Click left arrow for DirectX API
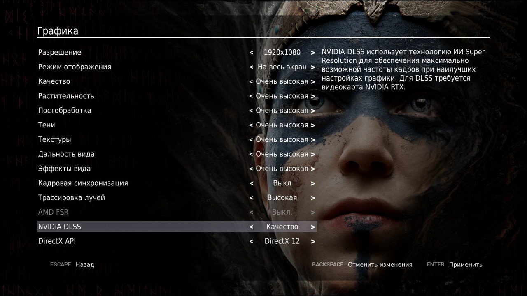 point(251,241)
